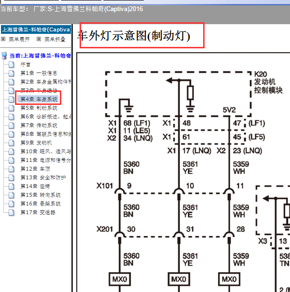Click the page icon beside 第8章
This screenshot has width=290, height=292.
click(12, 134)
